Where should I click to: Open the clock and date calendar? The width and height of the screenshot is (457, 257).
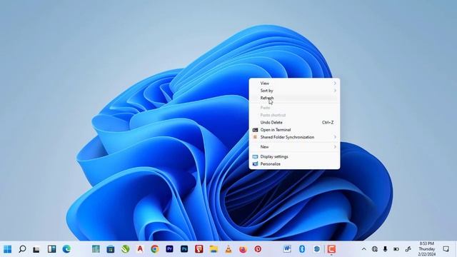point(427,249)
